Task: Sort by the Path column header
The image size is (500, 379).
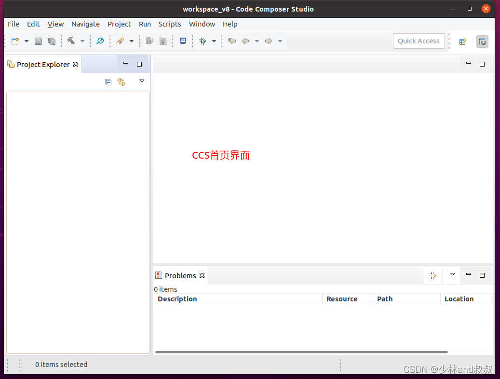Action: tap(406, 299)
